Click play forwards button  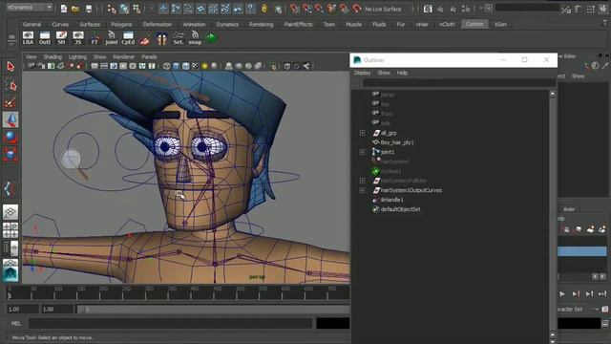562,294
